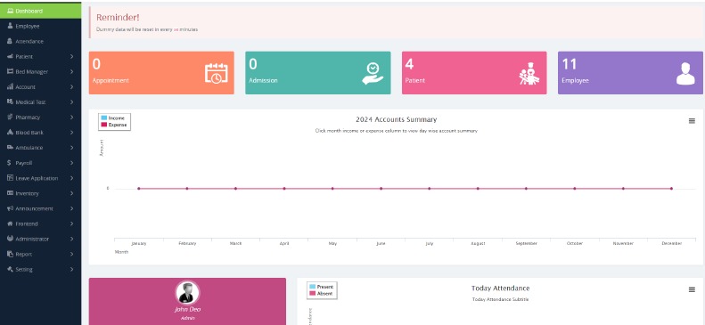Expand the Patient sidebar submenu arrow
Viewport: 705px width, 325px height.
pos(71,57)
